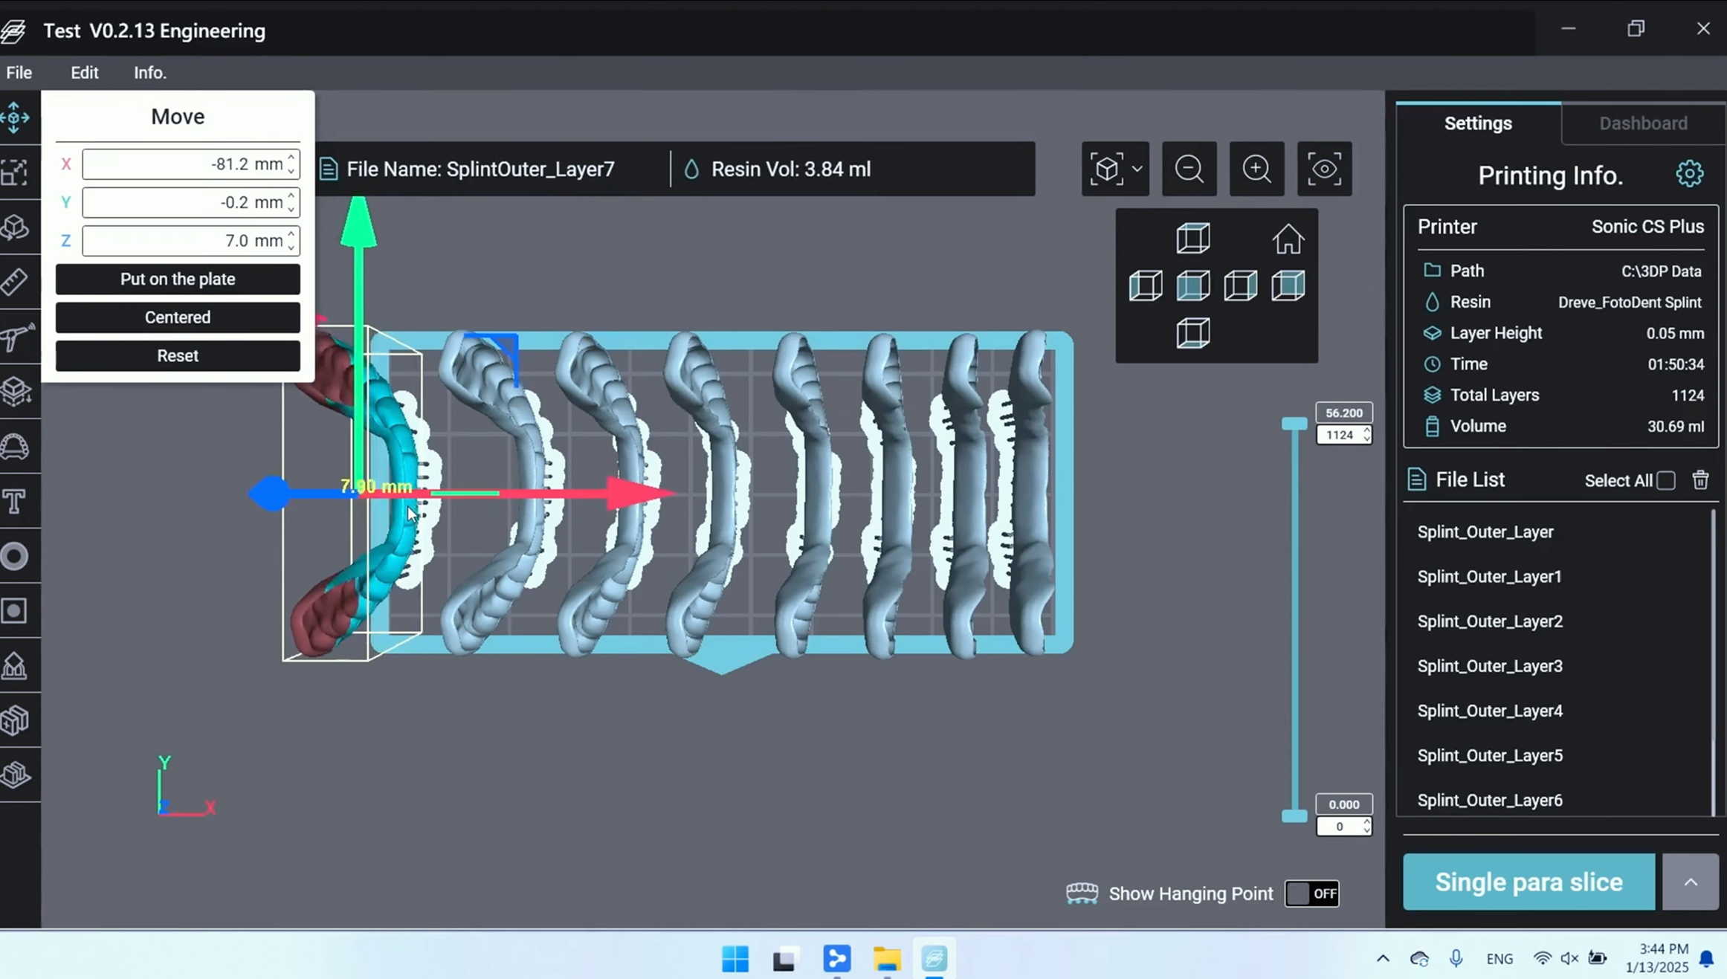The image size is (1727, 979).
Task: Switch to the Dashboard tab
Action: tap(1643, 123)
